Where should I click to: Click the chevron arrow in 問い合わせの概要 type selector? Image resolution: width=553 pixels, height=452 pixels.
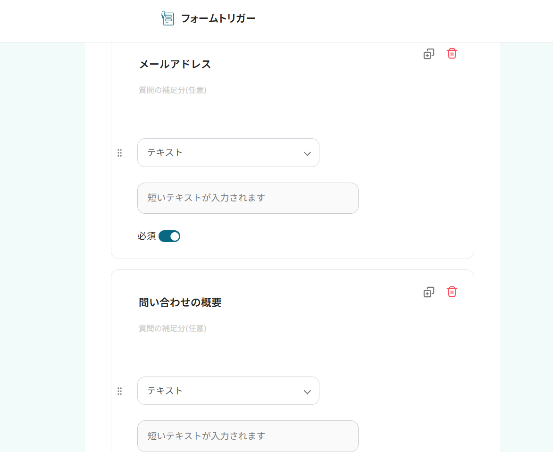pyautogui.click(x=307, y=392)
